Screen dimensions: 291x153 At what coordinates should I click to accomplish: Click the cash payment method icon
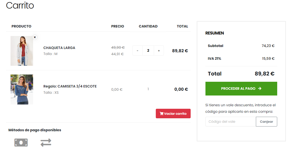(21, 142)
